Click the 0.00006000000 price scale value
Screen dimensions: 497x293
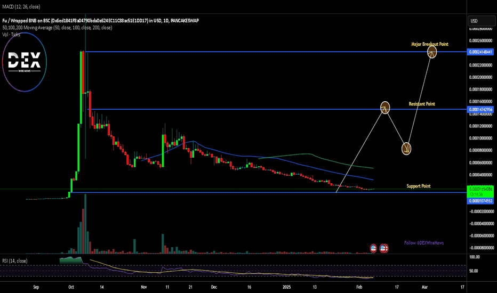[481, 162]
